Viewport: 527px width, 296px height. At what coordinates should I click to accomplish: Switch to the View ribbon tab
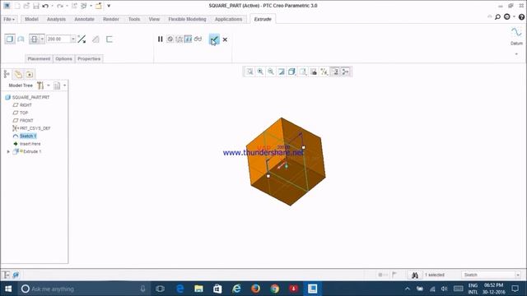(x=154, y=19)
